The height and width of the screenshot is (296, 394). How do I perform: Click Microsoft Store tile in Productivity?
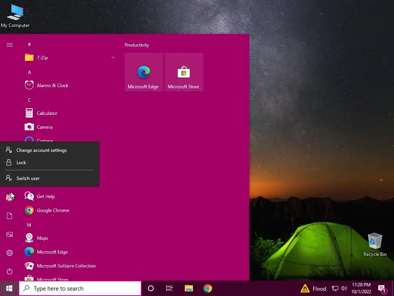pyautogui.click(x=184, y=72)
